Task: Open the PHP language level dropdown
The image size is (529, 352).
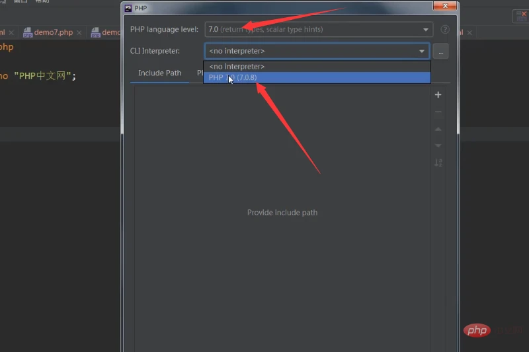Action: coord(319,29)
